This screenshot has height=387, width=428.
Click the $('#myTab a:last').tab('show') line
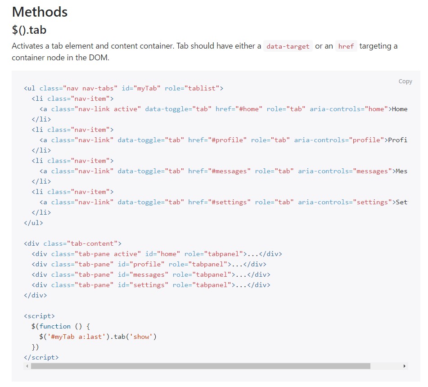point(98,337)
